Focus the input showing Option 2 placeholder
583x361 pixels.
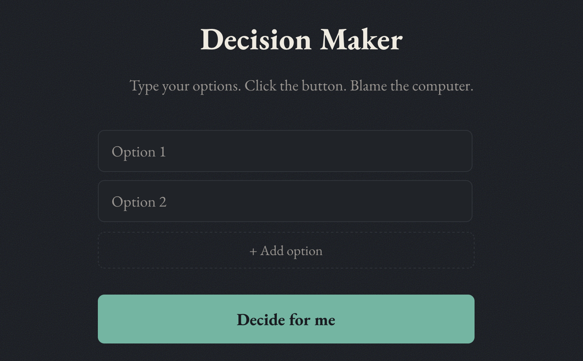pos(285,201)
